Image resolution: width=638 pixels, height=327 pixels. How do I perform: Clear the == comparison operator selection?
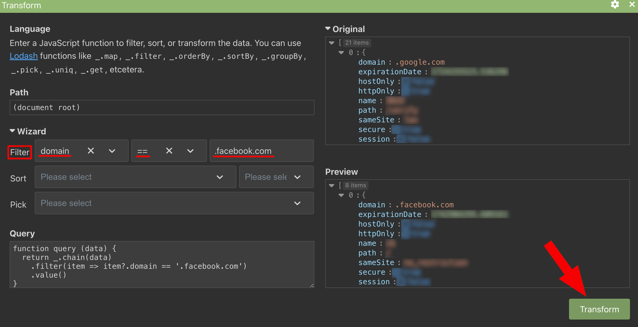(169, 151)
